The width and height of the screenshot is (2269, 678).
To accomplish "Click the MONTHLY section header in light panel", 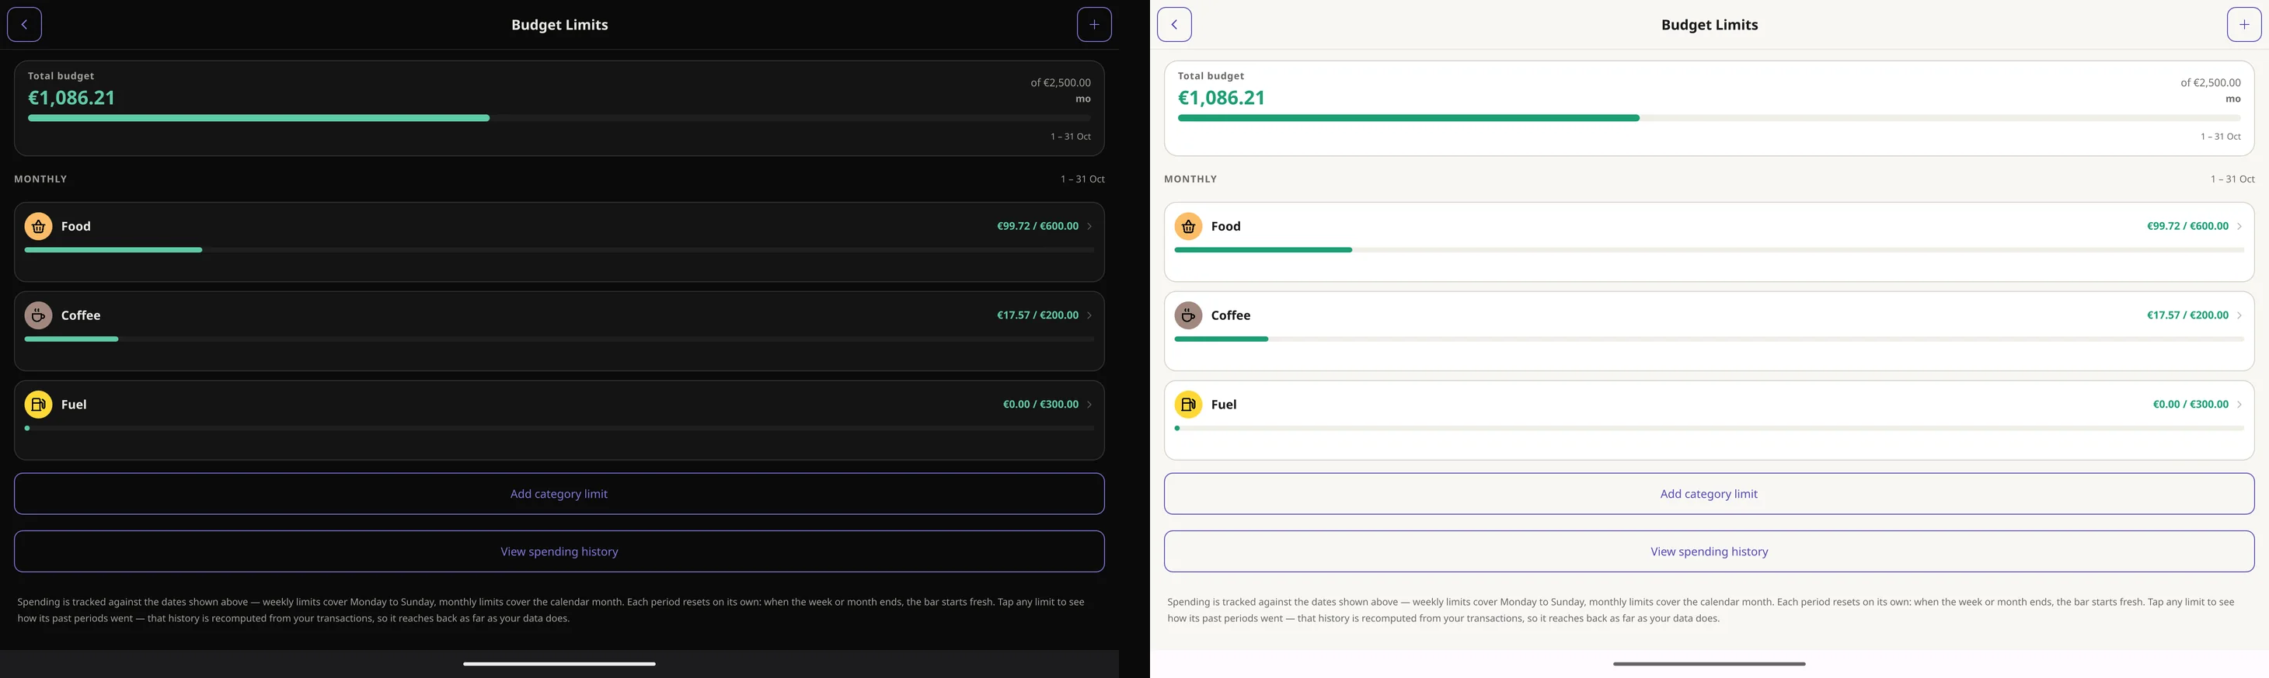I will [x=1190, y=179].
